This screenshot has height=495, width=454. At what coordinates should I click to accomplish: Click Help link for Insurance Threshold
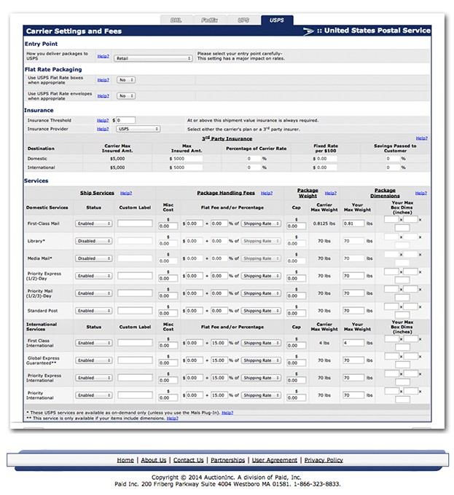(x=103, y=120)
